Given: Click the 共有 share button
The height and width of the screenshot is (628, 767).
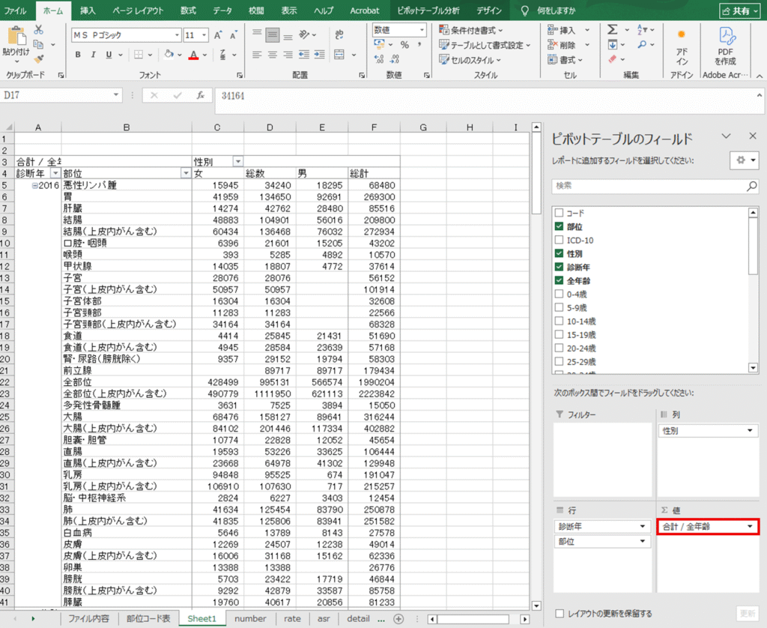Looking at the screenshot, I should [x=739, y=10].
